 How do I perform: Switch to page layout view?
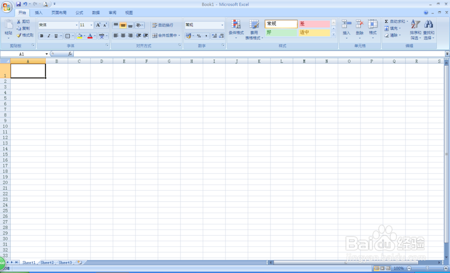382,268
